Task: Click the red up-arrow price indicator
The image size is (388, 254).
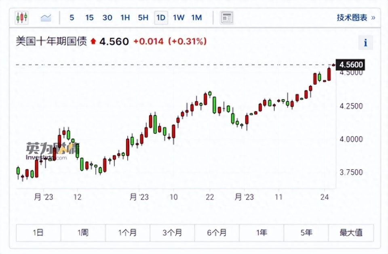Action: click(93, 41)
